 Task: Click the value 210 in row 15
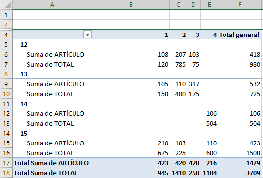(x=163, y=143)
